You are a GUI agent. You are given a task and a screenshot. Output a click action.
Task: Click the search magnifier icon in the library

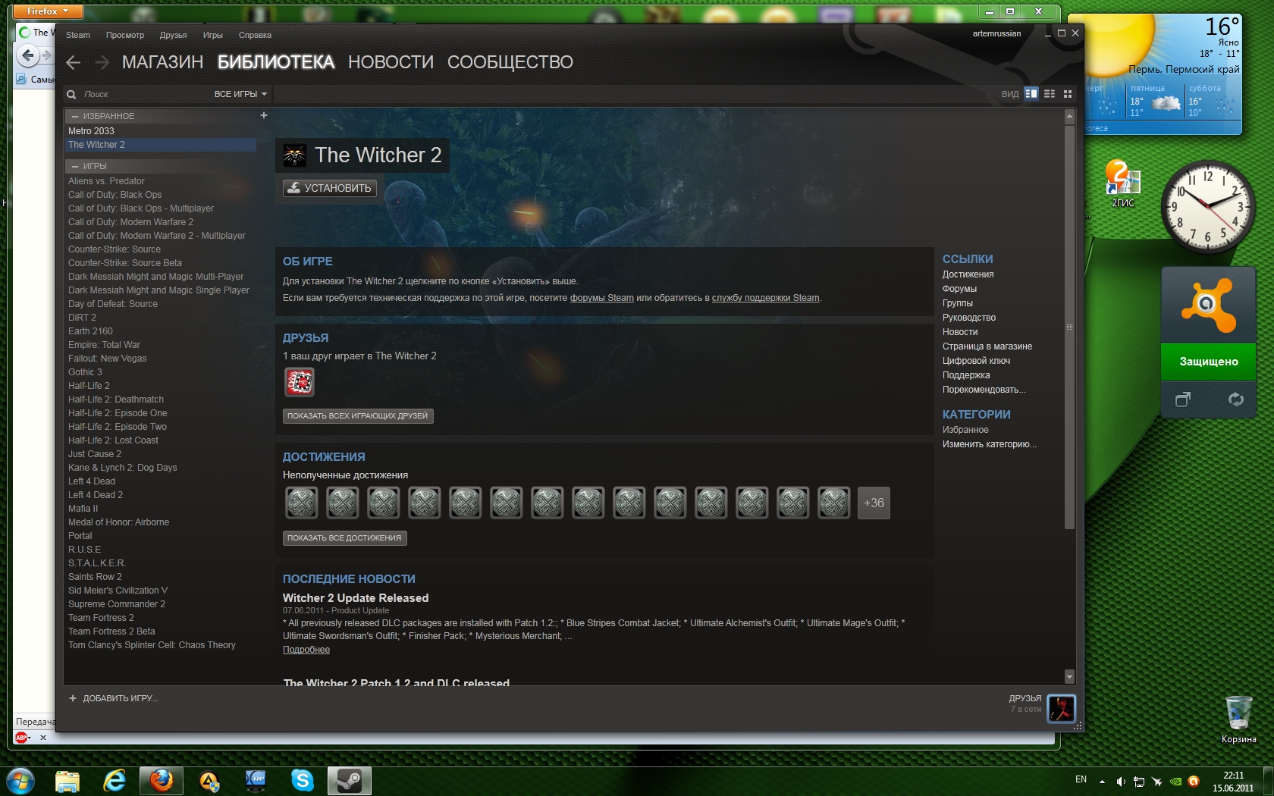pos(71,95)
